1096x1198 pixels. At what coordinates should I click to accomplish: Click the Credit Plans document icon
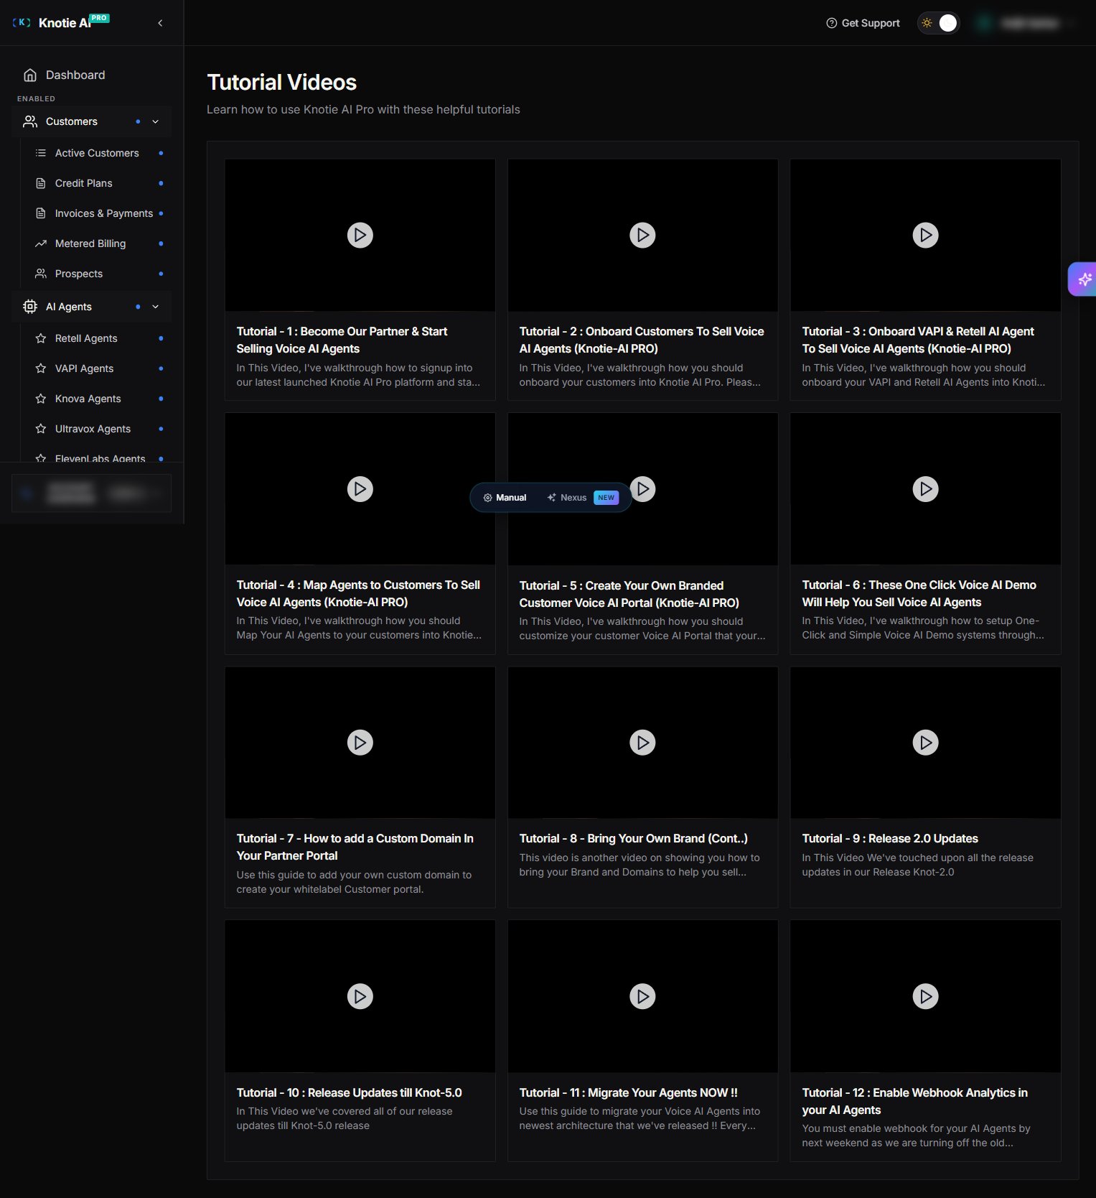(41, 183)
